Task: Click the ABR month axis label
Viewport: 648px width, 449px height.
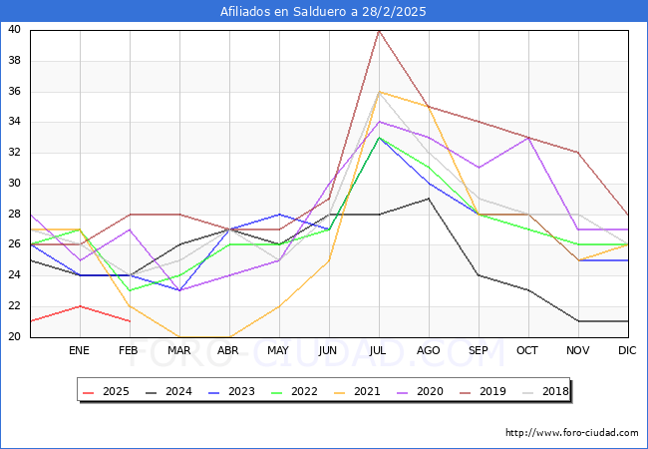Action: (228, 350)
